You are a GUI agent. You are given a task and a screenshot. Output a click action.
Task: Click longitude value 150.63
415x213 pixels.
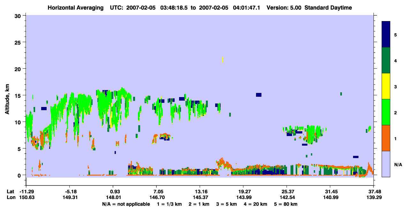[27, 198]
